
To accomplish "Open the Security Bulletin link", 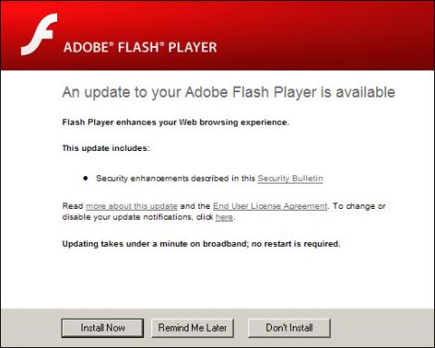I will pyautogui.click(x=290, y=178).
